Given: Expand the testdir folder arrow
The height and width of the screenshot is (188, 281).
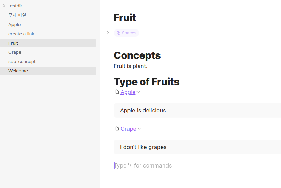Looking at the screenshot, I should 4,6.
